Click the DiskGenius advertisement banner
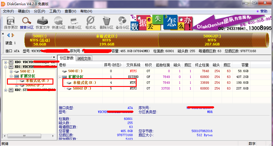This screenshot has width=273, height=146. point(201,22)
